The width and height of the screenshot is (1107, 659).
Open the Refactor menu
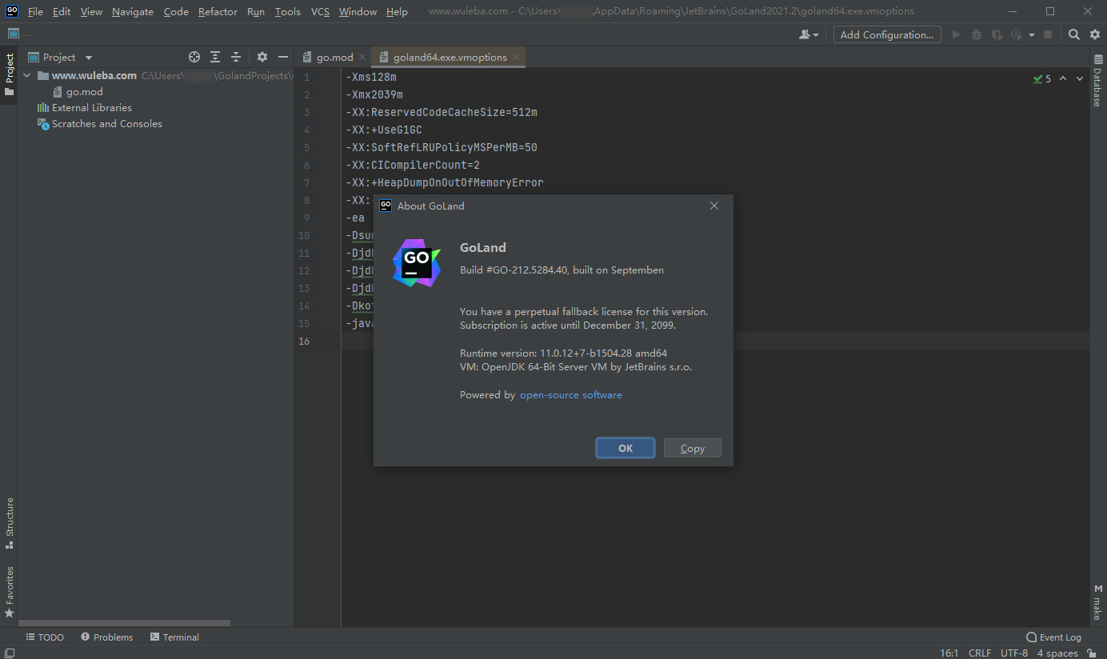[218, 12]
